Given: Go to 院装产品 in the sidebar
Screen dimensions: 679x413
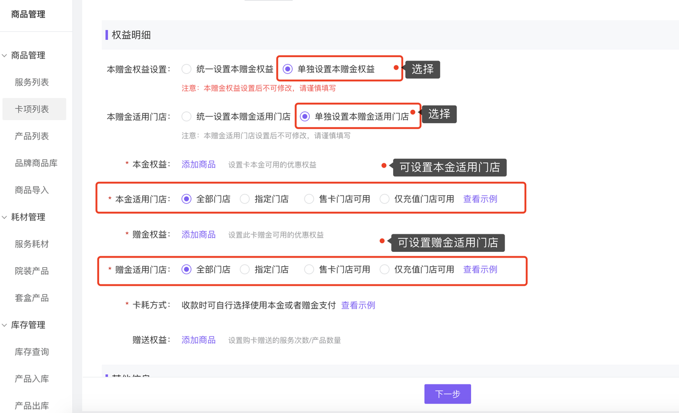Looking at the screenshot, I should point(32,271).
